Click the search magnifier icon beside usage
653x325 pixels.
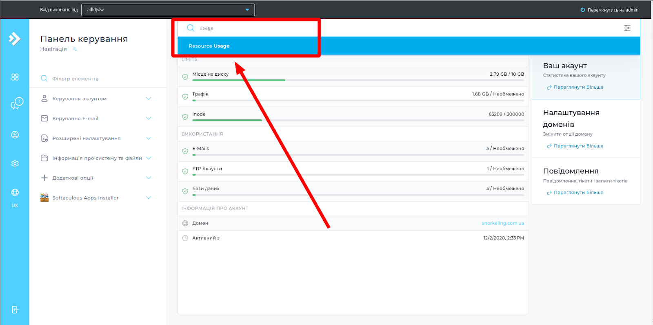191,28
